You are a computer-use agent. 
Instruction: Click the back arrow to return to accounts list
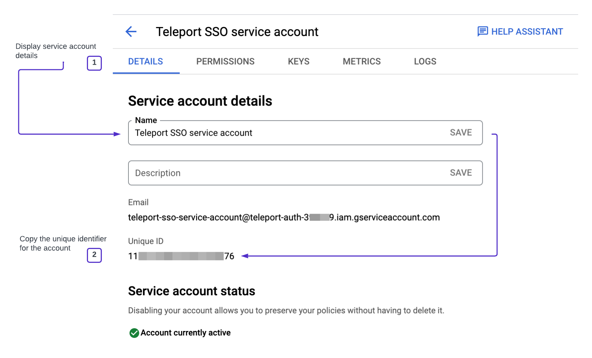[x=130, y=32]
